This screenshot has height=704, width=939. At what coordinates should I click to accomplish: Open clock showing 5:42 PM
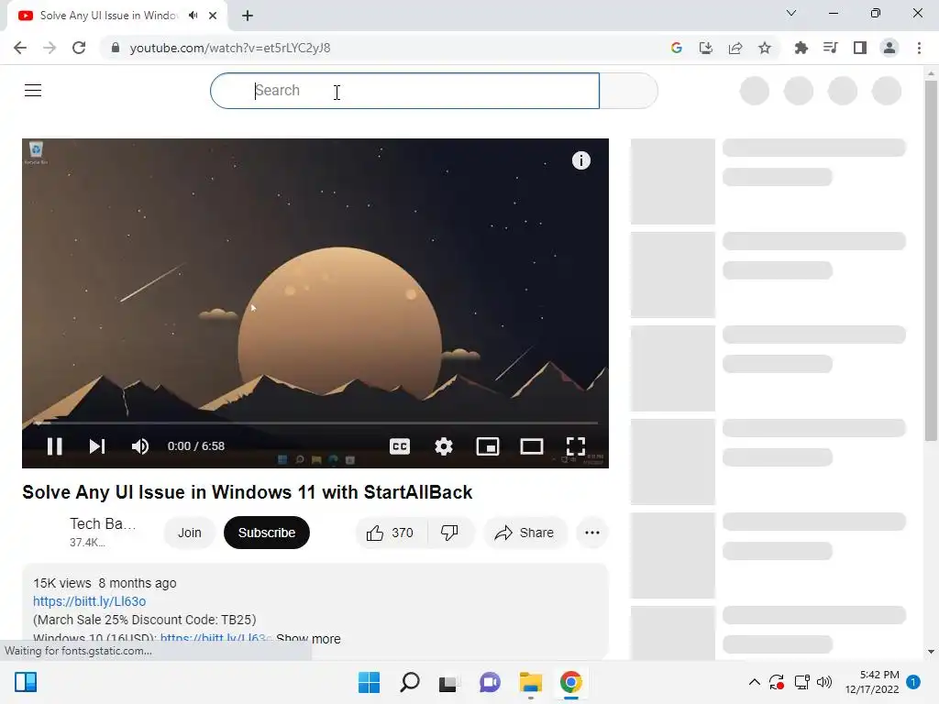(x=872, y=682)
